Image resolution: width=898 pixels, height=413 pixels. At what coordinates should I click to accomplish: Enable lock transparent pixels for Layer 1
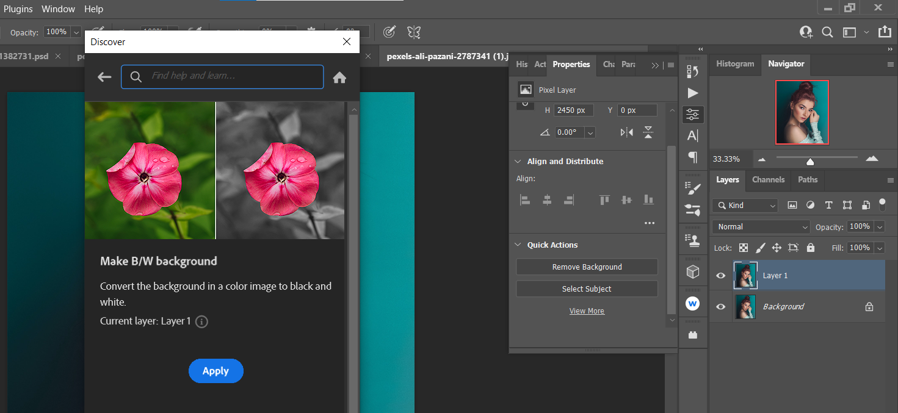click(x=743, y=248)
